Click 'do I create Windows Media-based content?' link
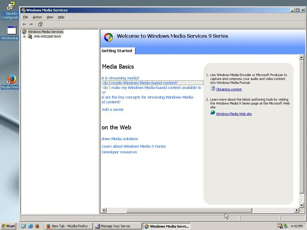This screenshot has height=230, width=307. pyautogui.click(x=139, y=83)
